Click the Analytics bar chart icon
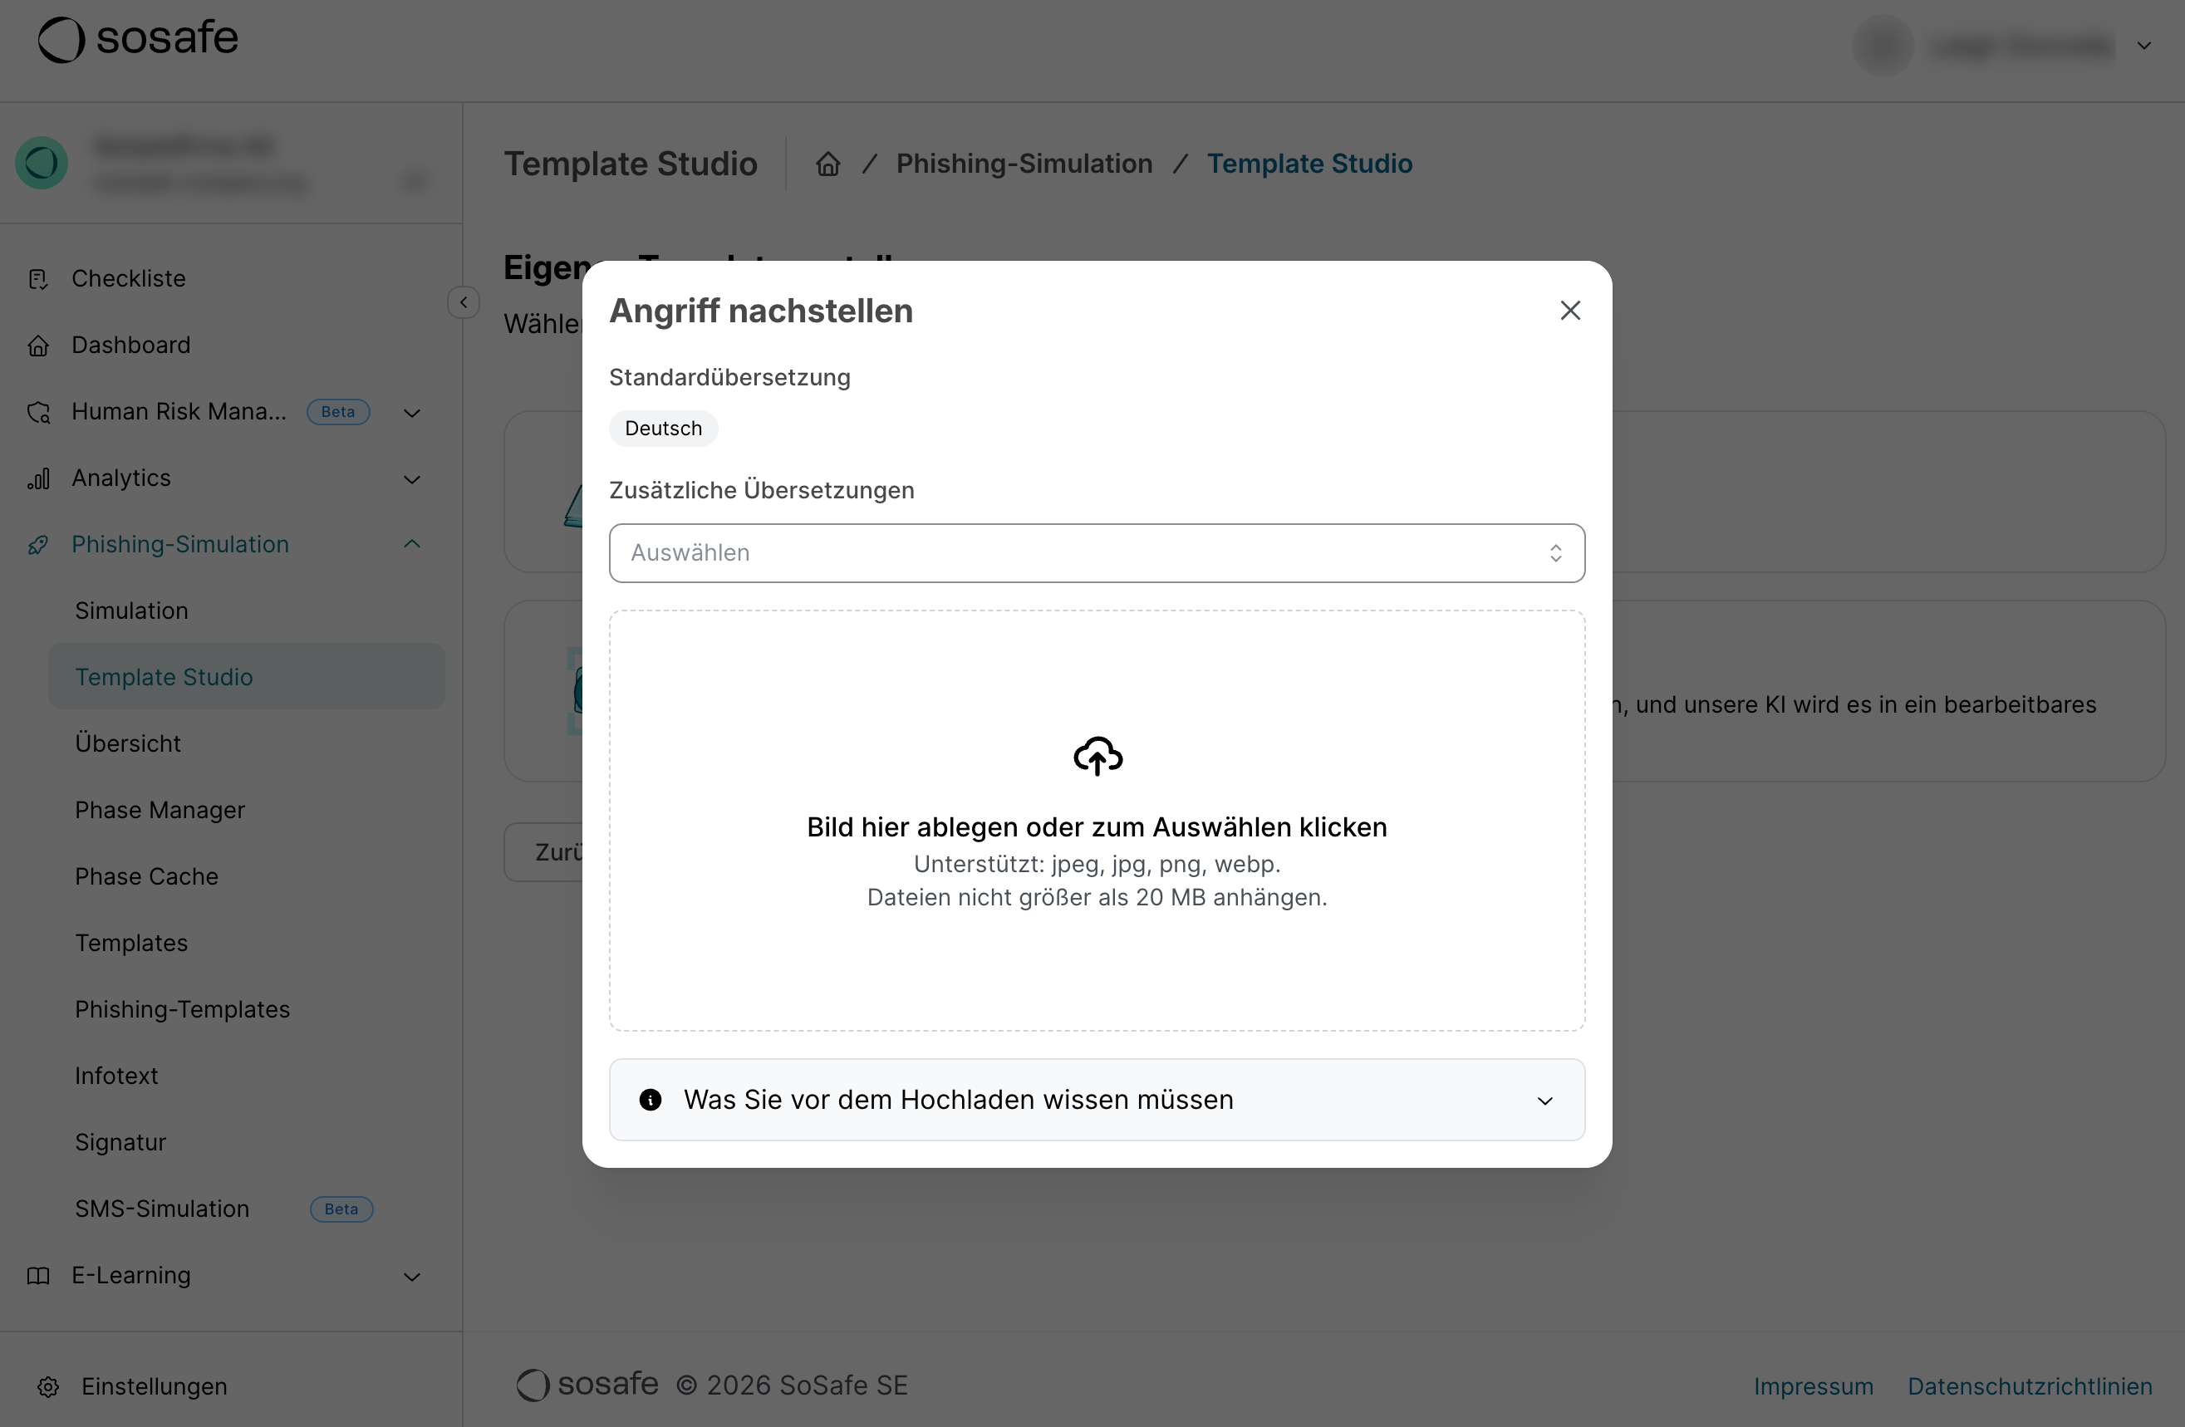 pyautogui.click(x=37, y=479)
